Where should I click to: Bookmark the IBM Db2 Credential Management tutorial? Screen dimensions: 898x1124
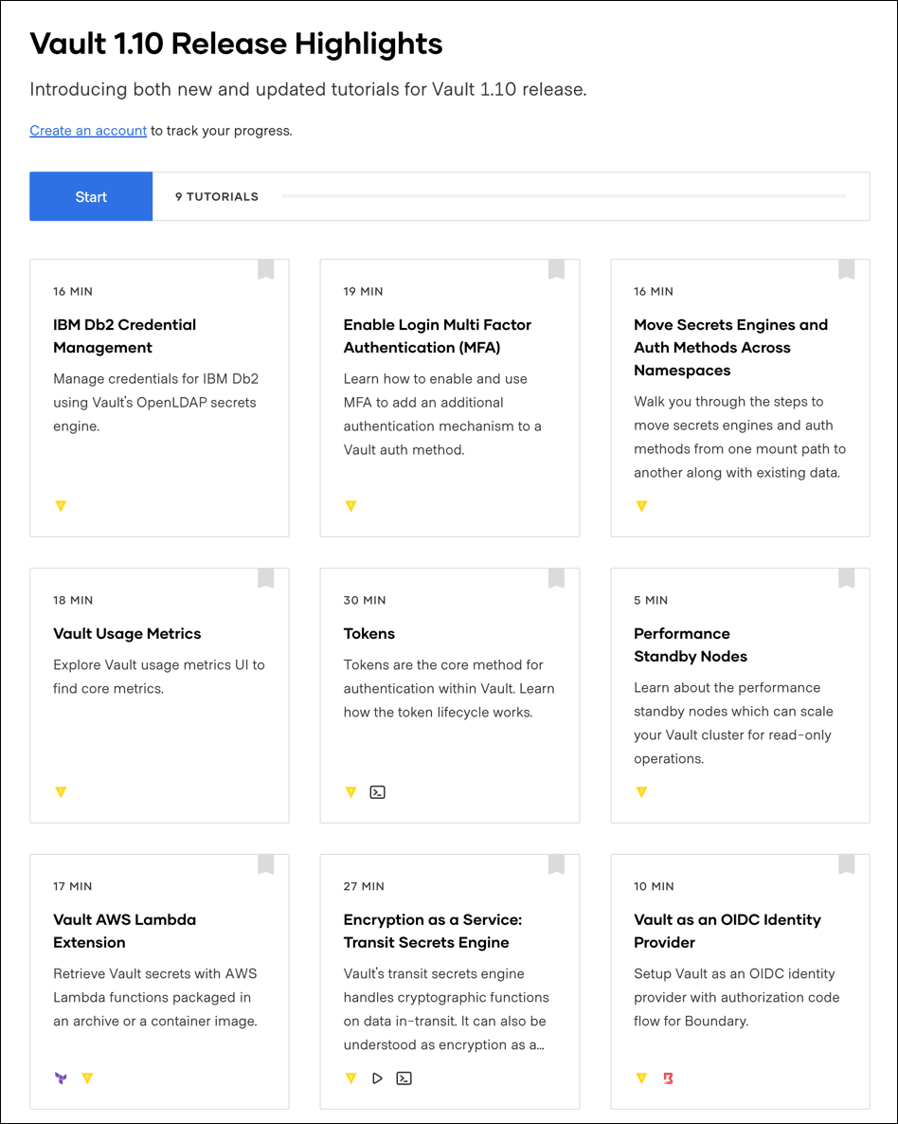coord(266,270)
